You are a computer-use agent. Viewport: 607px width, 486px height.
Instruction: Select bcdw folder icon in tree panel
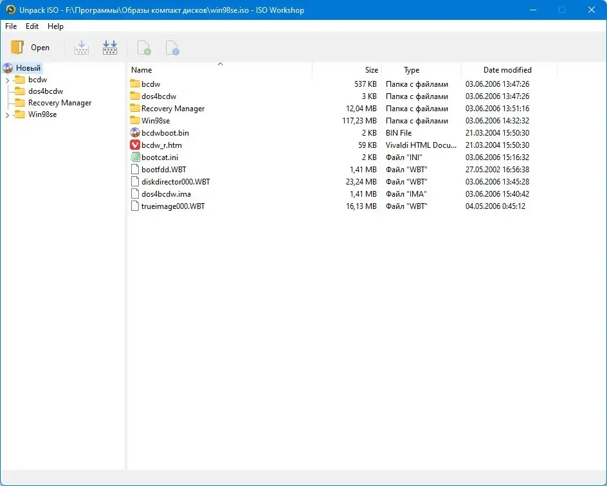(20, 79)
